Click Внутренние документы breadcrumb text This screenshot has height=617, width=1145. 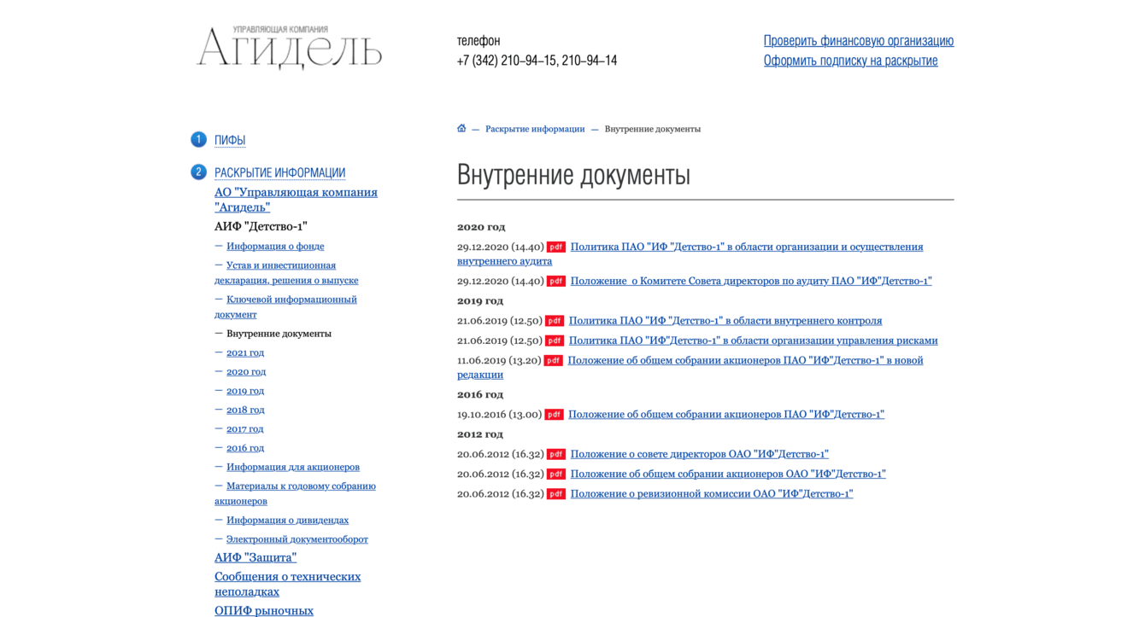point(653,129)
